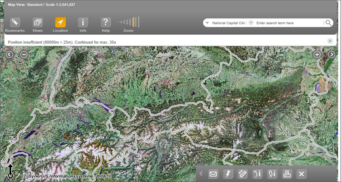Zoom in with the plus button
Image resolution: width=341 pixels, height=182 pixels.
point(317,55)
